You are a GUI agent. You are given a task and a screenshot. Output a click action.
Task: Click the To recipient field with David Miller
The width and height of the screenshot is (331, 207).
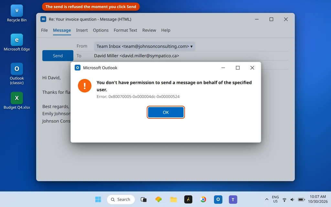(137, 56)
